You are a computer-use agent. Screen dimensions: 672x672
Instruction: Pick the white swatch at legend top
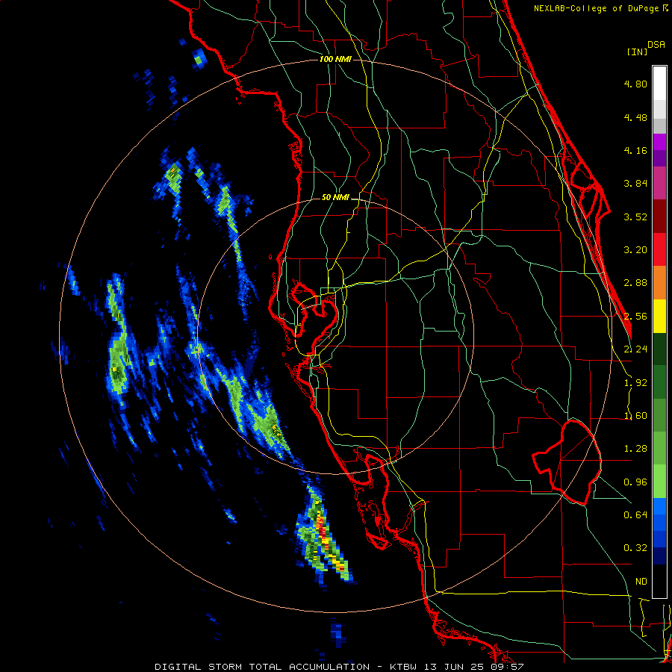(659, 84)
